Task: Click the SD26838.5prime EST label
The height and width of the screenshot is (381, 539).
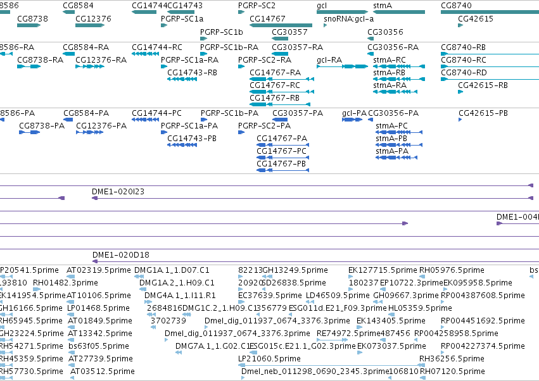Action: point(295,283)
